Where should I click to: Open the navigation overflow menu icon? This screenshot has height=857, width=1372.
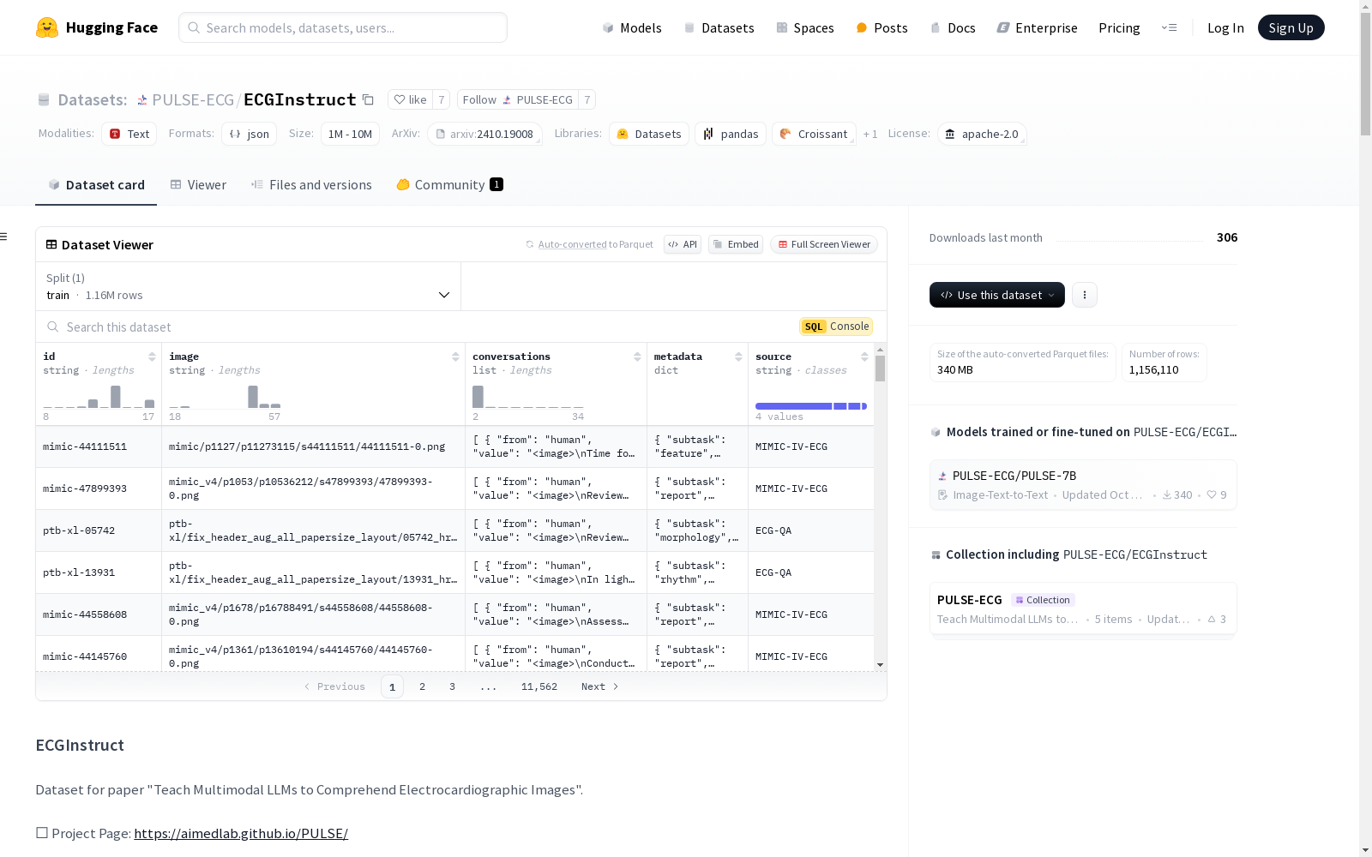1169,27
